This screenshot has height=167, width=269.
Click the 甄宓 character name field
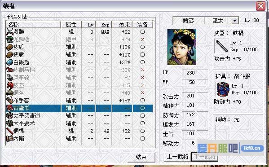(189, 21)
